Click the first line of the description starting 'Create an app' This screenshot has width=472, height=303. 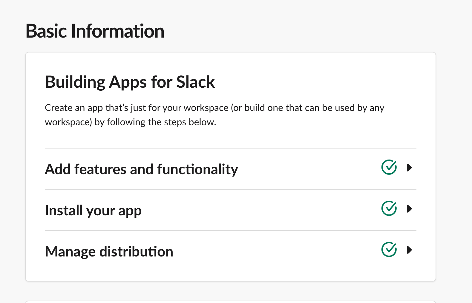(x=214, y=108)
